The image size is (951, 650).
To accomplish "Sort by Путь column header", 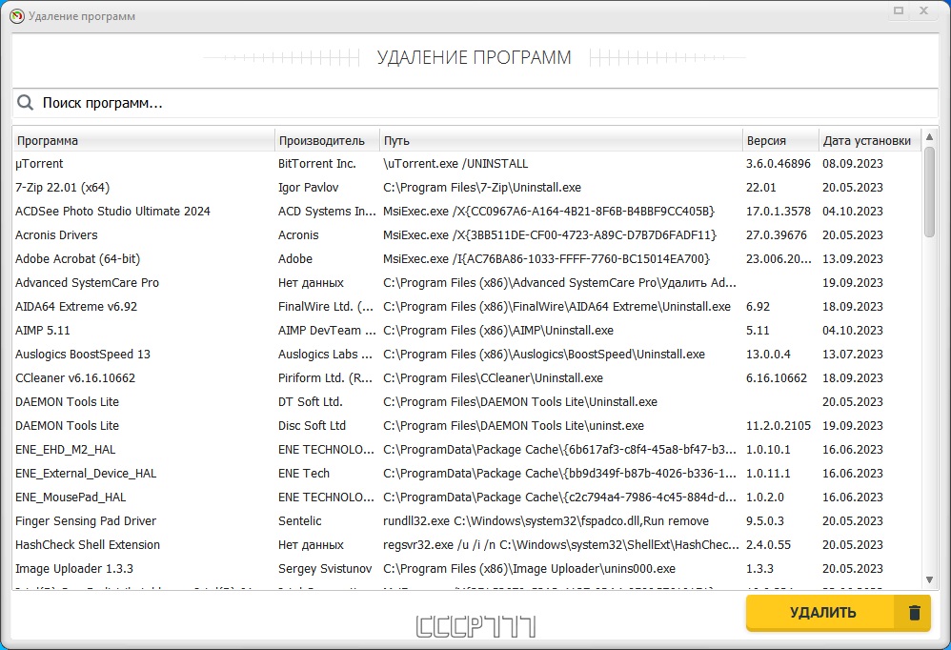I will coord(560,140).
